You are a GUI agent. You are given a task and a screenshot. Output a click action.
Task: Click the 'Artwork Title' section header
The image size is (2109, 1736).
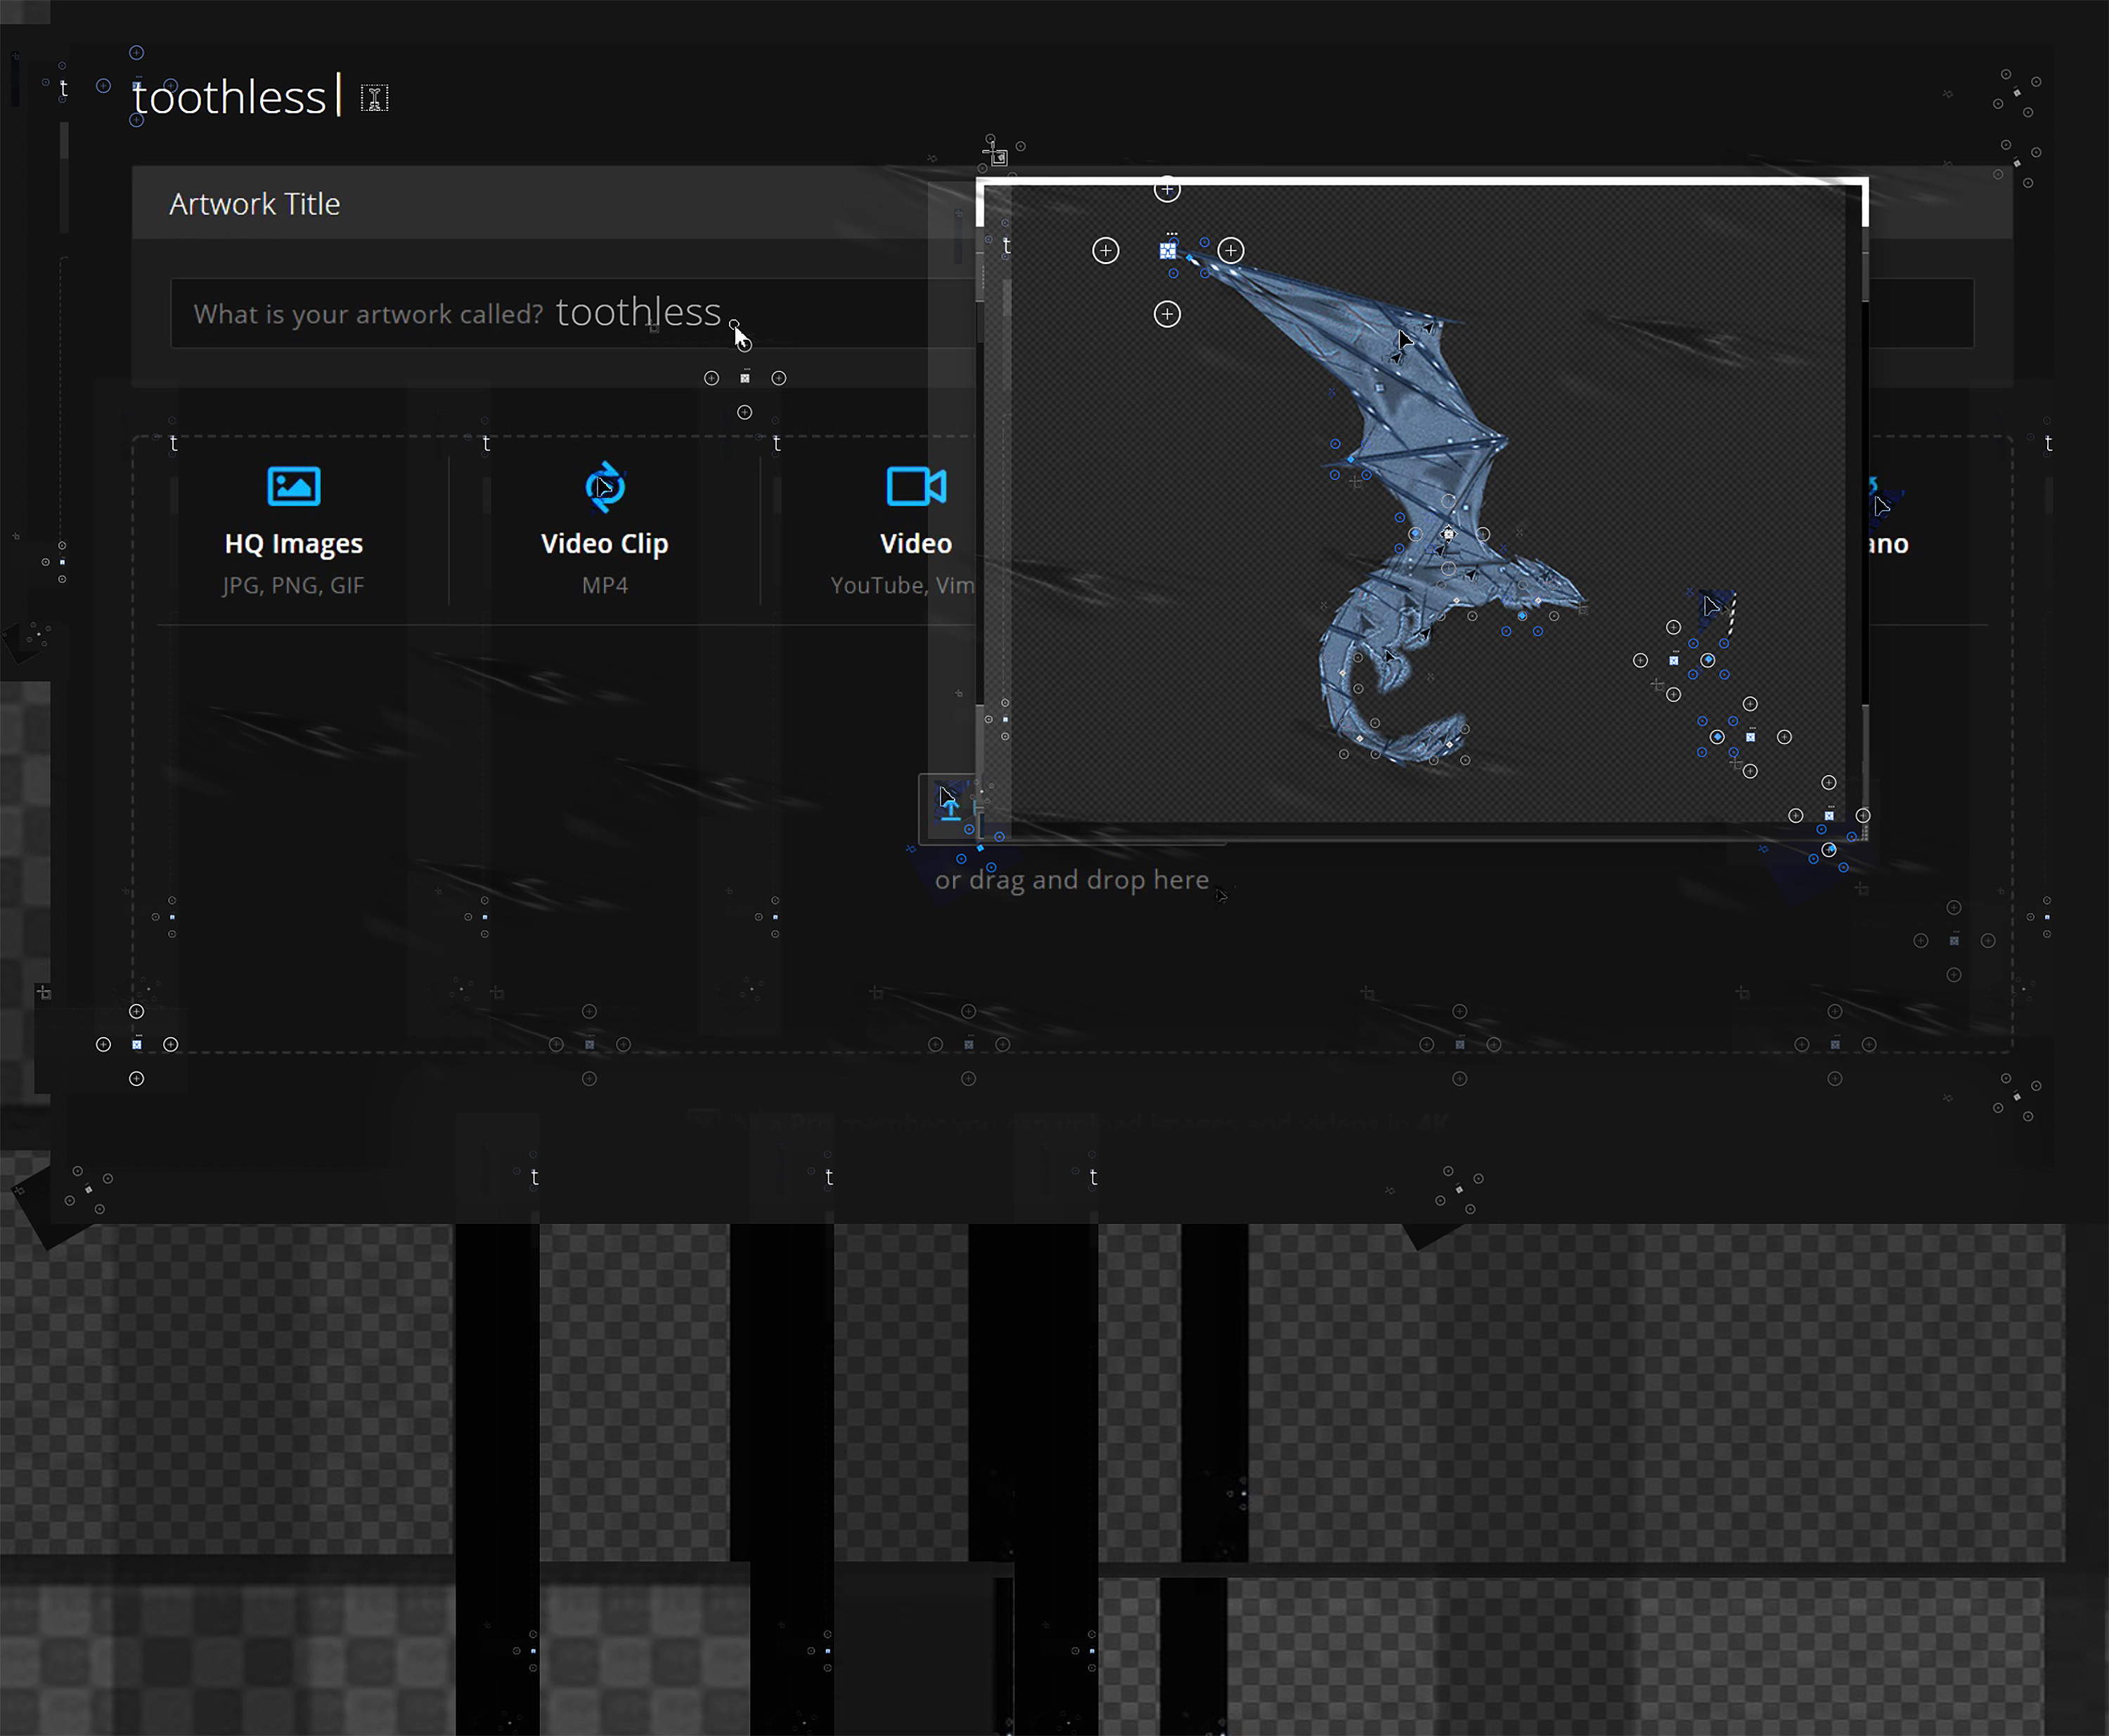click(x=254, y=204)
